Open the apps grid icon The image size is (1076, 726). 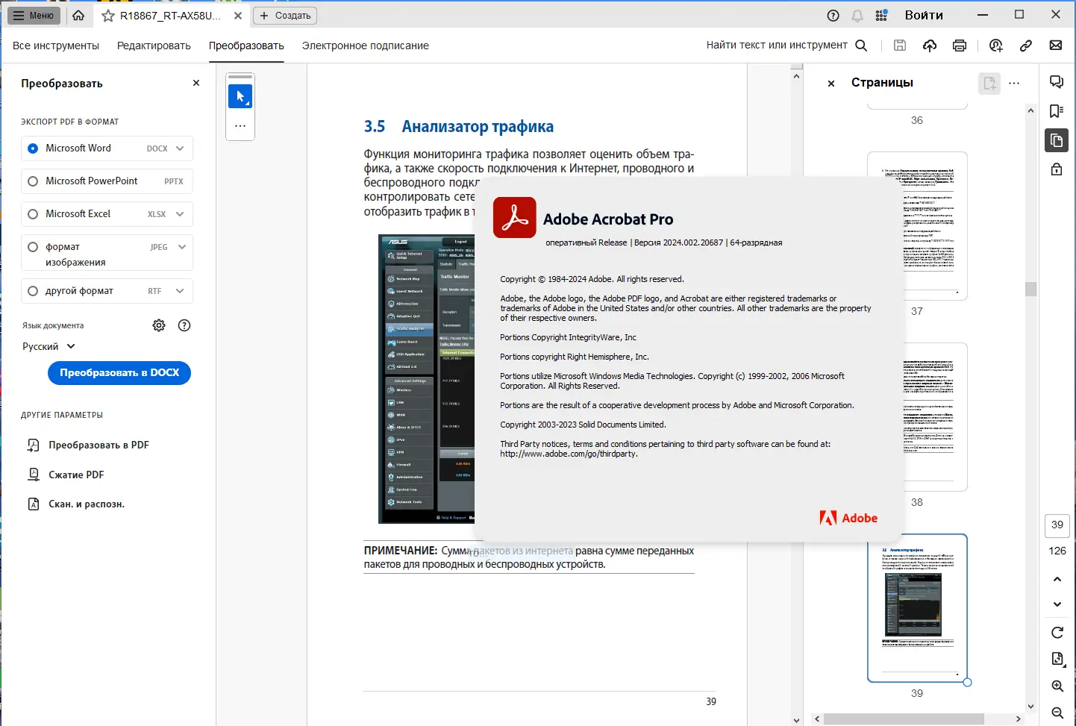point(881,16)
